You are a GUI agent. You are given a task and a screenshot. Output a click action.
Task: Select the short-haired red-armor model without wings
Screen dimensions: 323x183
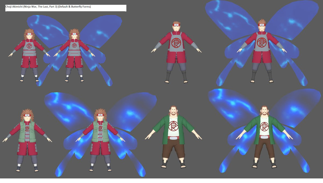pyautogui.click(x=176, y=52)
